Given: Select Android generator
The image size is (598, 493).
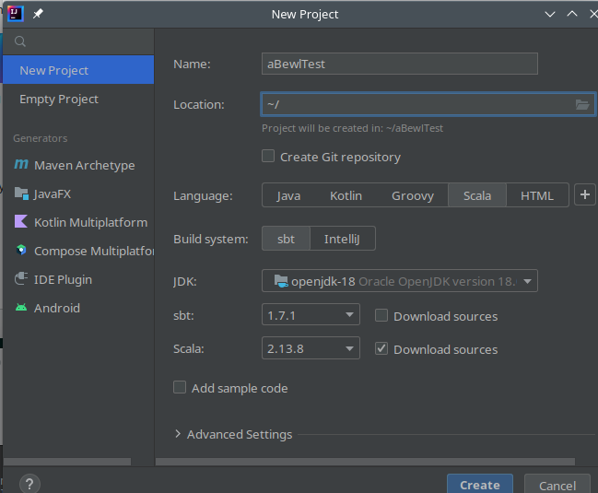Looking at the screenshot, I should (78, 308).
